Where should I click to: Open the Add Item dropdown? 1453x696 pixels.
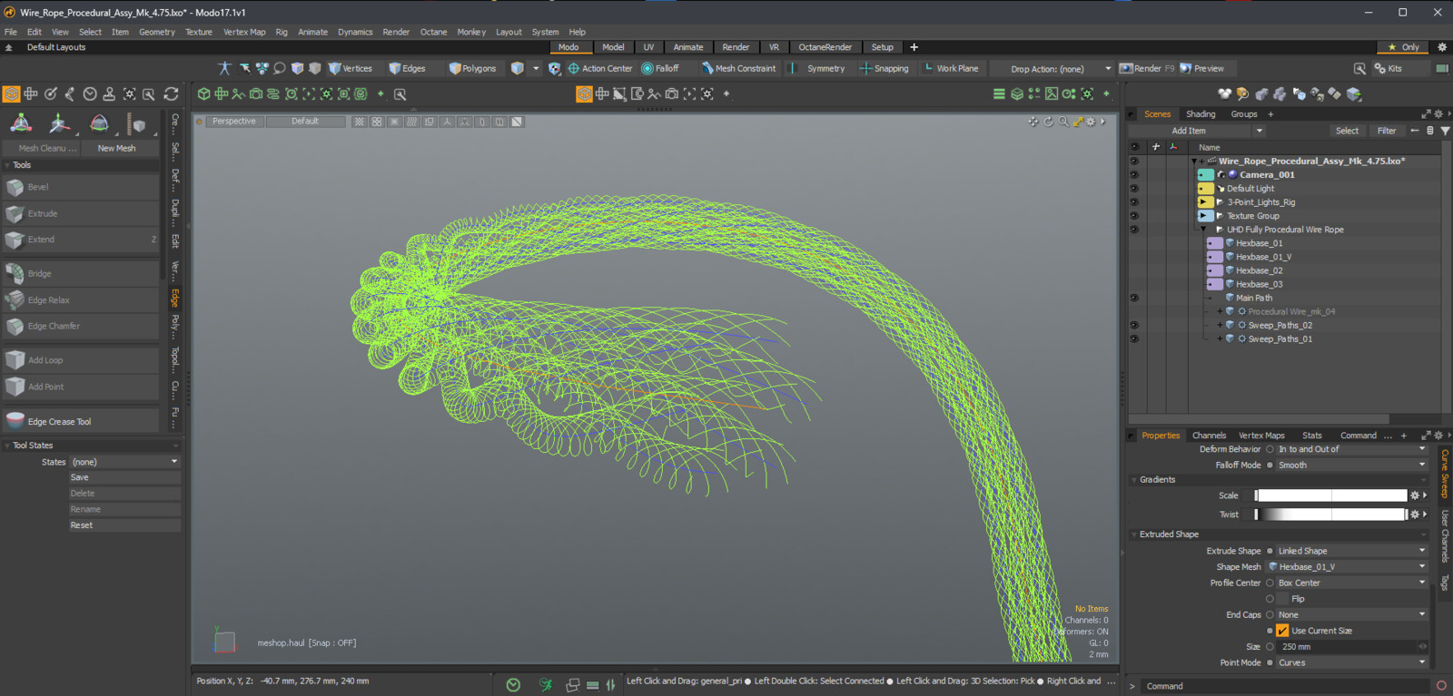point(1197,131)
